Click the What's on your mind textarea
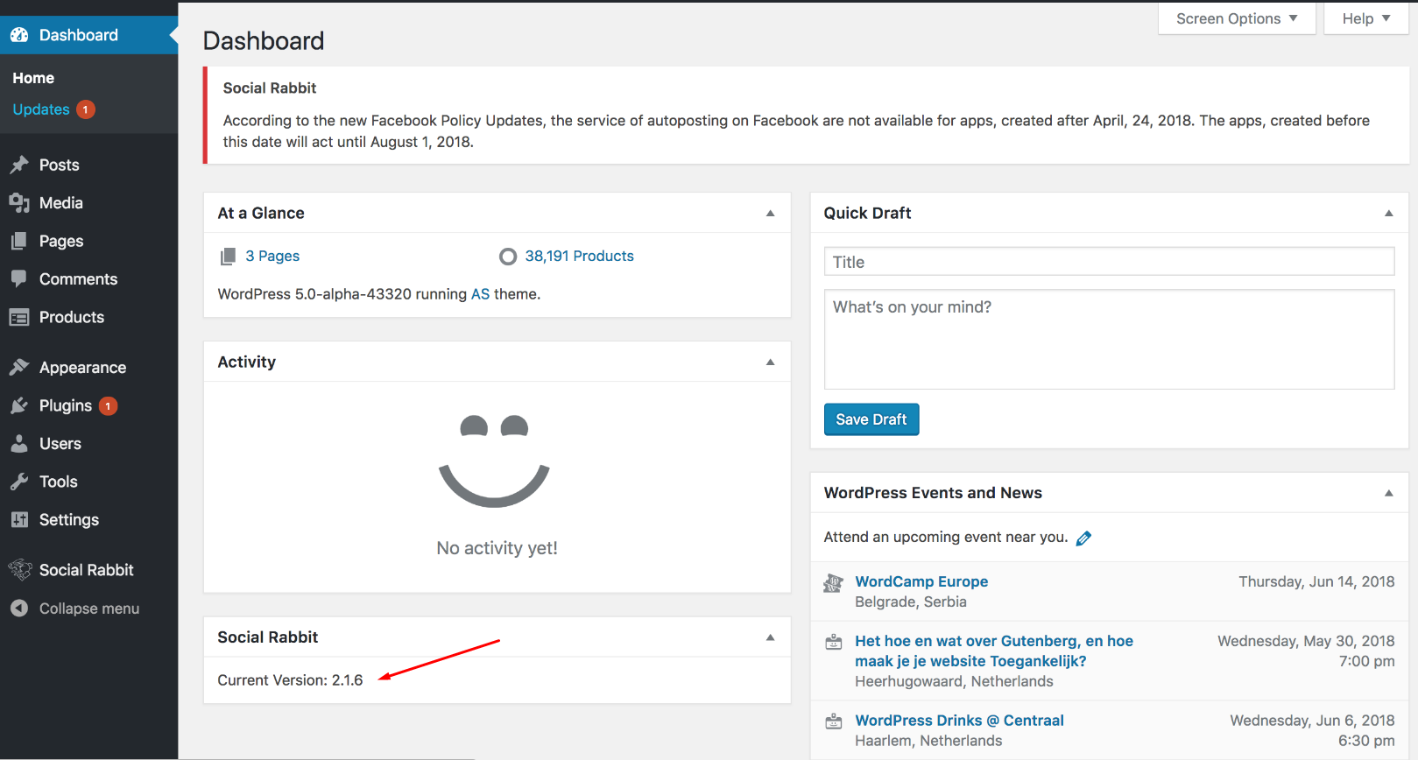The image size is (1418, 760). point(1109,340)
